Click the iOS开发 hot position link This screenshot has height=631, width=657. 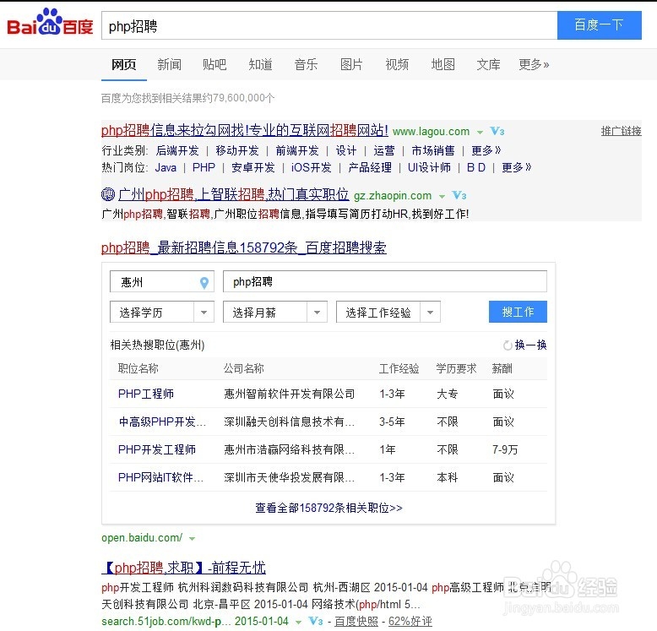pyautogui.click(x=312, y=167)
